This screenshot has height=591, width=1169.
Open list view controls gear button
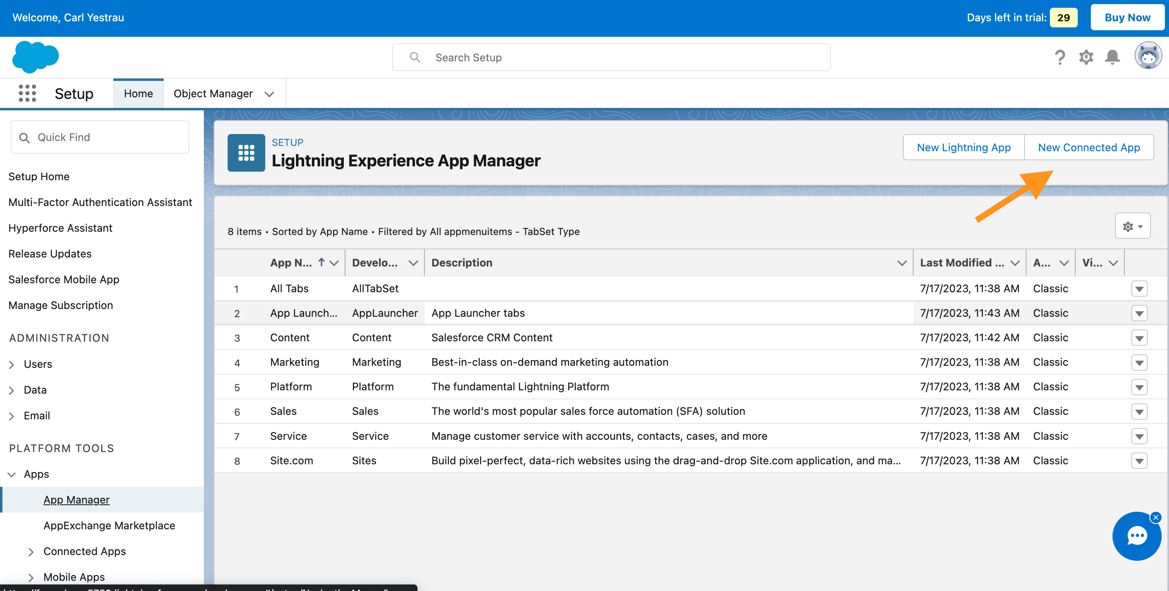(x=1132, y=226)
